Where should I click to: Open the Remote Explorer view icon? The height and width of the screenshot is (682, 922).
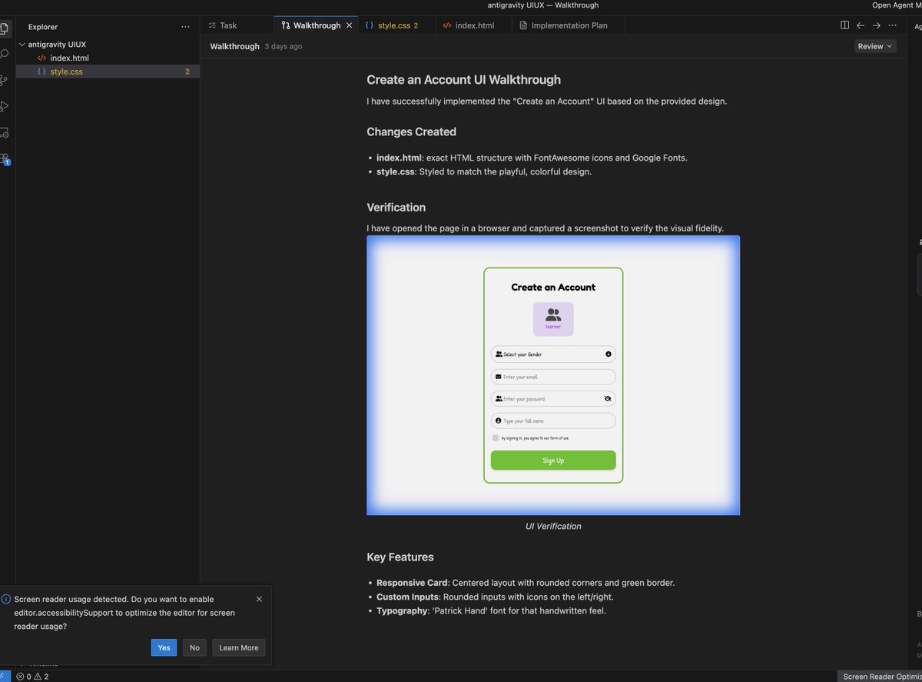4,132
